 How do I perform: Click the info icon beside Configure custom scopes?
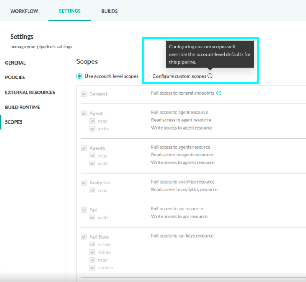(x=210, y=76)
